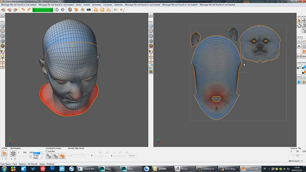306x172 pixels.
Task: Click the UV view label button
Action: [x=151, y=16]
